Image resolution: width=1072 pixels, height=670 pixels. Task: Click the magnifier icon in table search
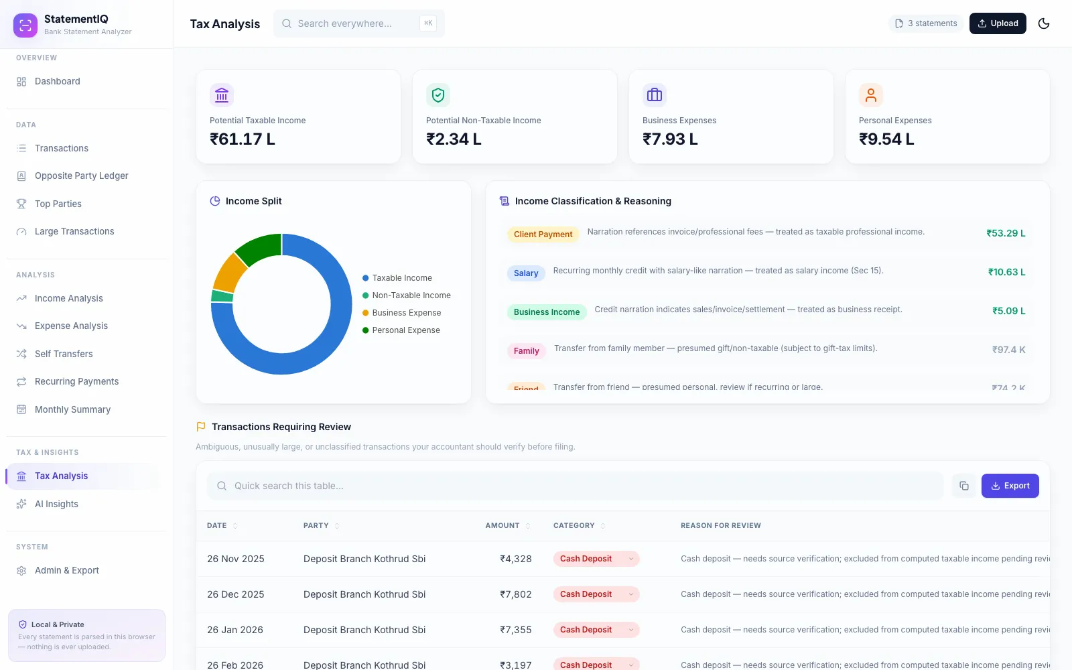point(222,486)
